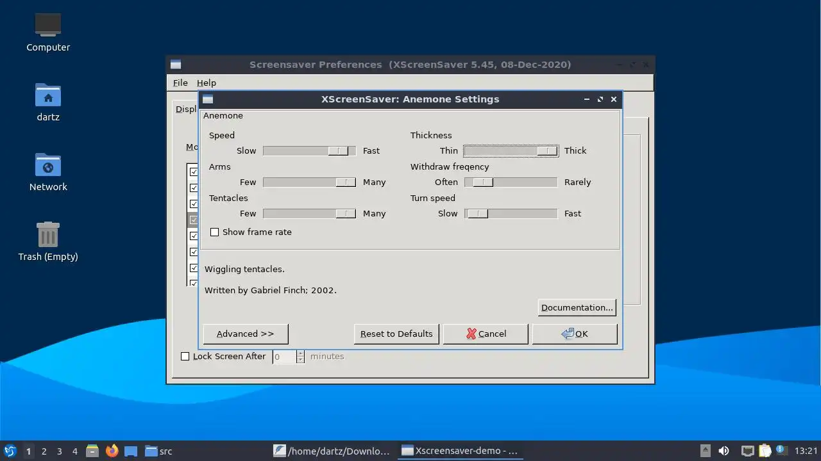
Task: Click the eject removable media tray icon
Action: pyautogui.click(x=705, y=451)
